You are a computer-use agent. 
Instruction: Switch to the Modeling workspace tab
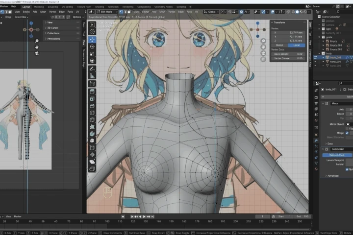click(39, 7)
